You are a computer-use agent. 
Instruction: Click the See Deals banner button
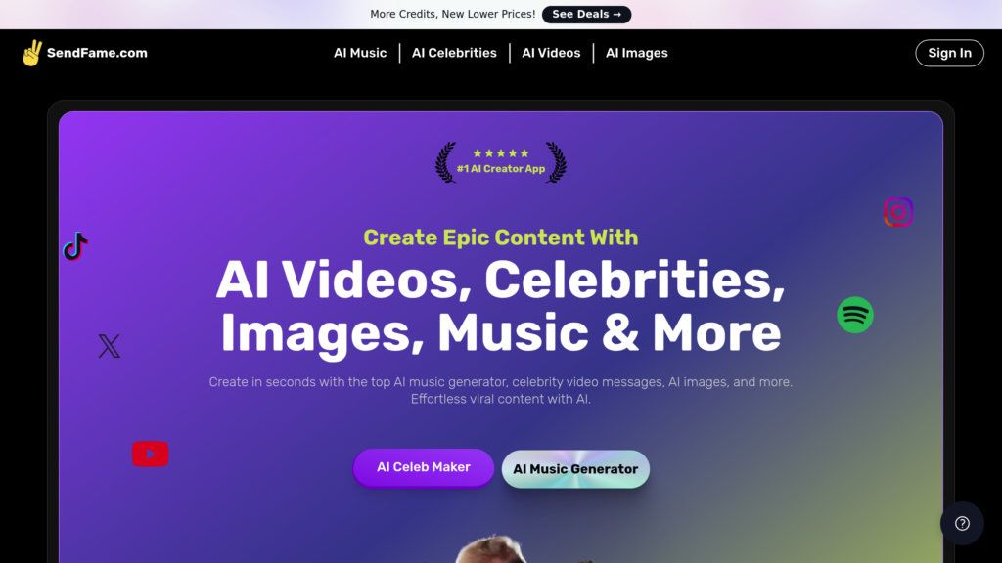[587, 14]
